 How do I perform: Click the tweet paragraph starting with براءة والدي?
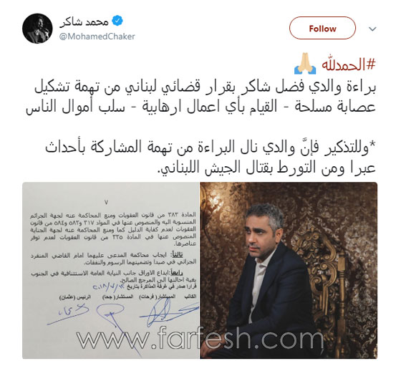(x=201, y=97)
